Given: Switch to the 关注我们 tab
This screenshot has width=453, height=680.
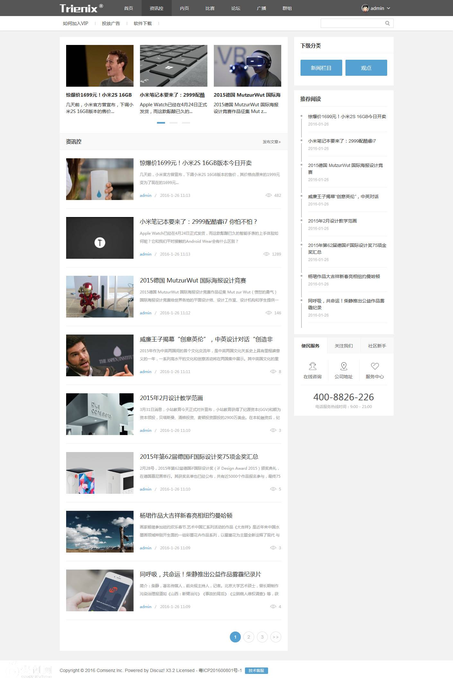Looking at the screenshot, I should (344, 346).
